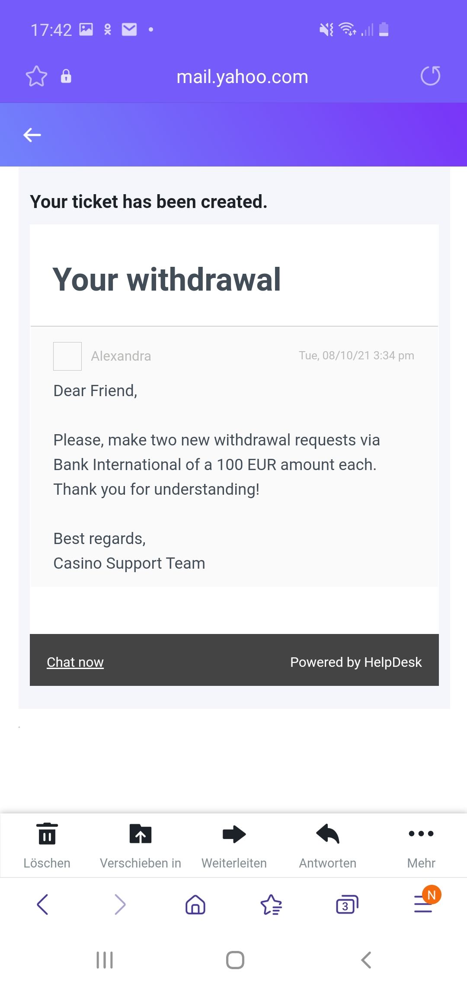
Task: Open browser hamburger menu
Action: pyautogui.click(x=424, y=903)
